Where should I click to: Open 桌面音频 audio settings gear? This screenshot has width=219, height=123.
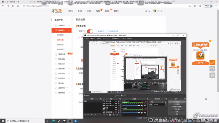point(145,112)
